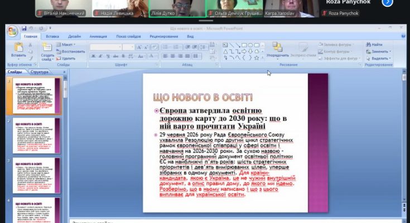Select Лілія Дутко's video tile
This screenshot has width=410, height=223.
(177, 8)
